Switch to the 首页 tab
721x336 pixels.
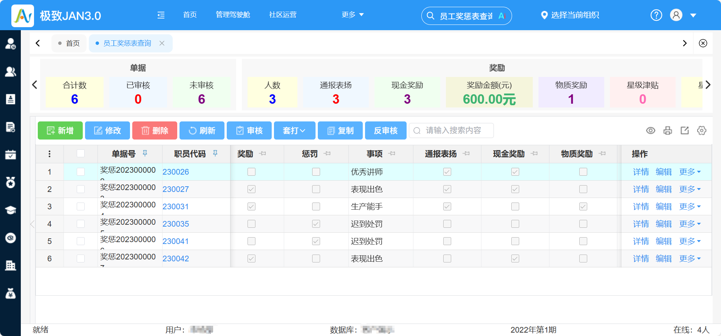[69, 43]
